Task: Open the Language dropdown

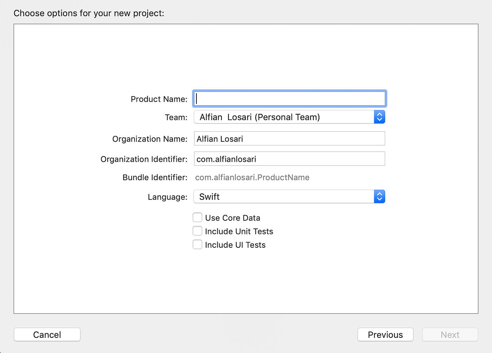Action: coord(288,196)
